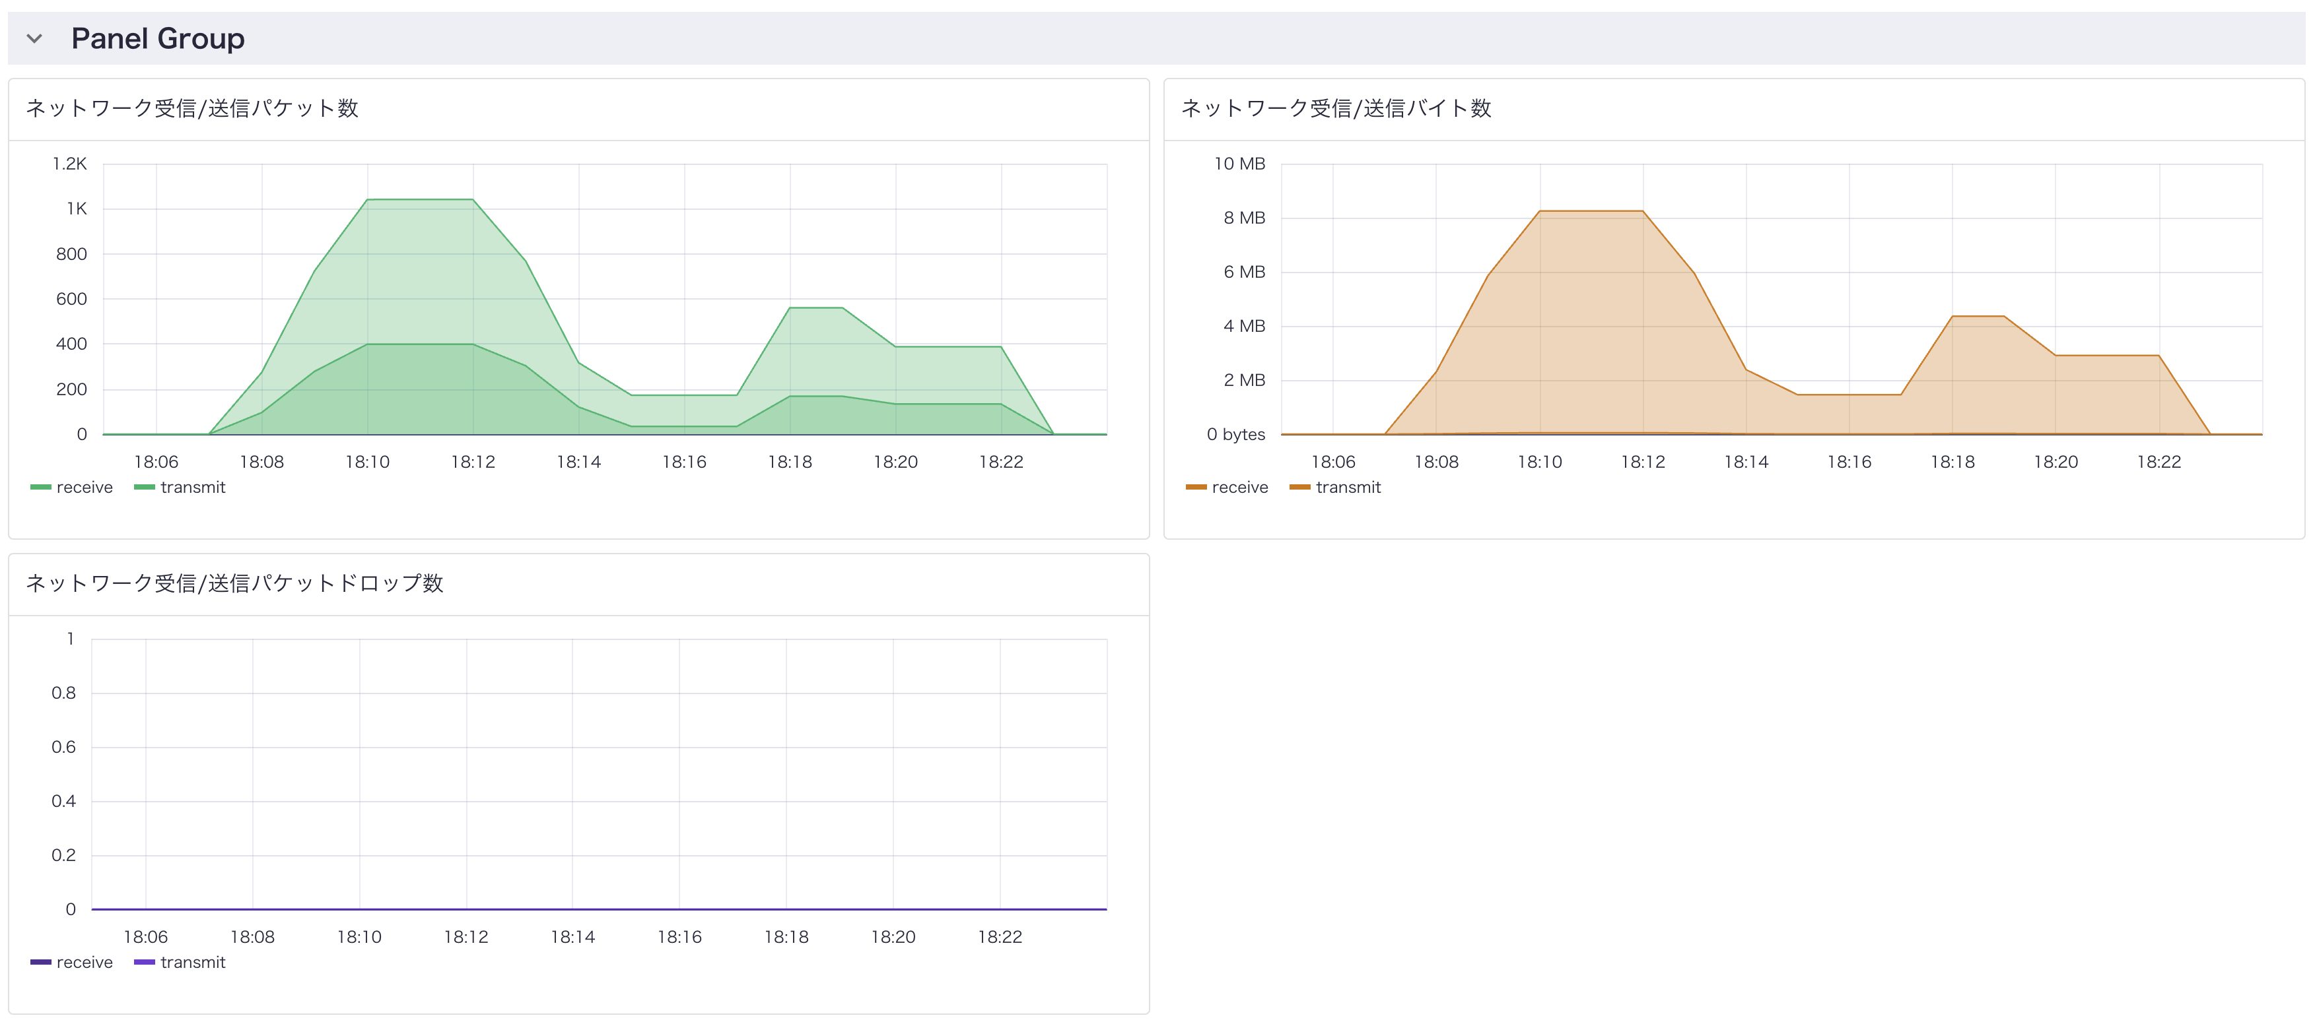2315x1028 pixels.
Task: Toggle receive series in packet drop legend
Action: (84, 963)
